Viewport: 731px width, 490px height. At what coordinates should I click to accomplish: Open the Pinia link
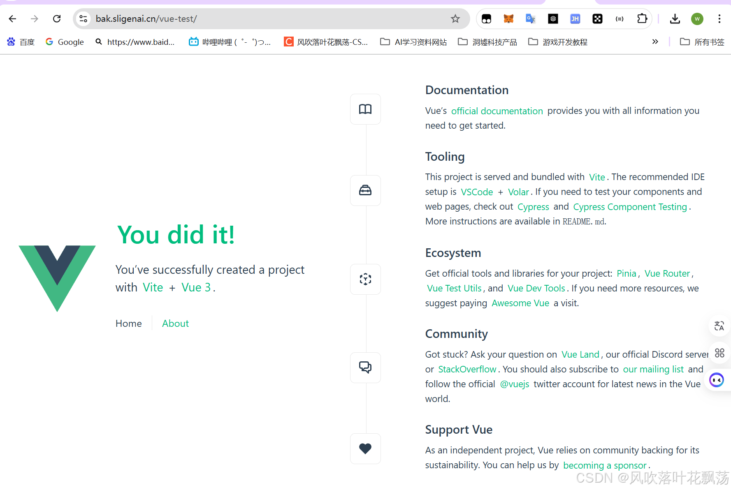tap(627, 273)
